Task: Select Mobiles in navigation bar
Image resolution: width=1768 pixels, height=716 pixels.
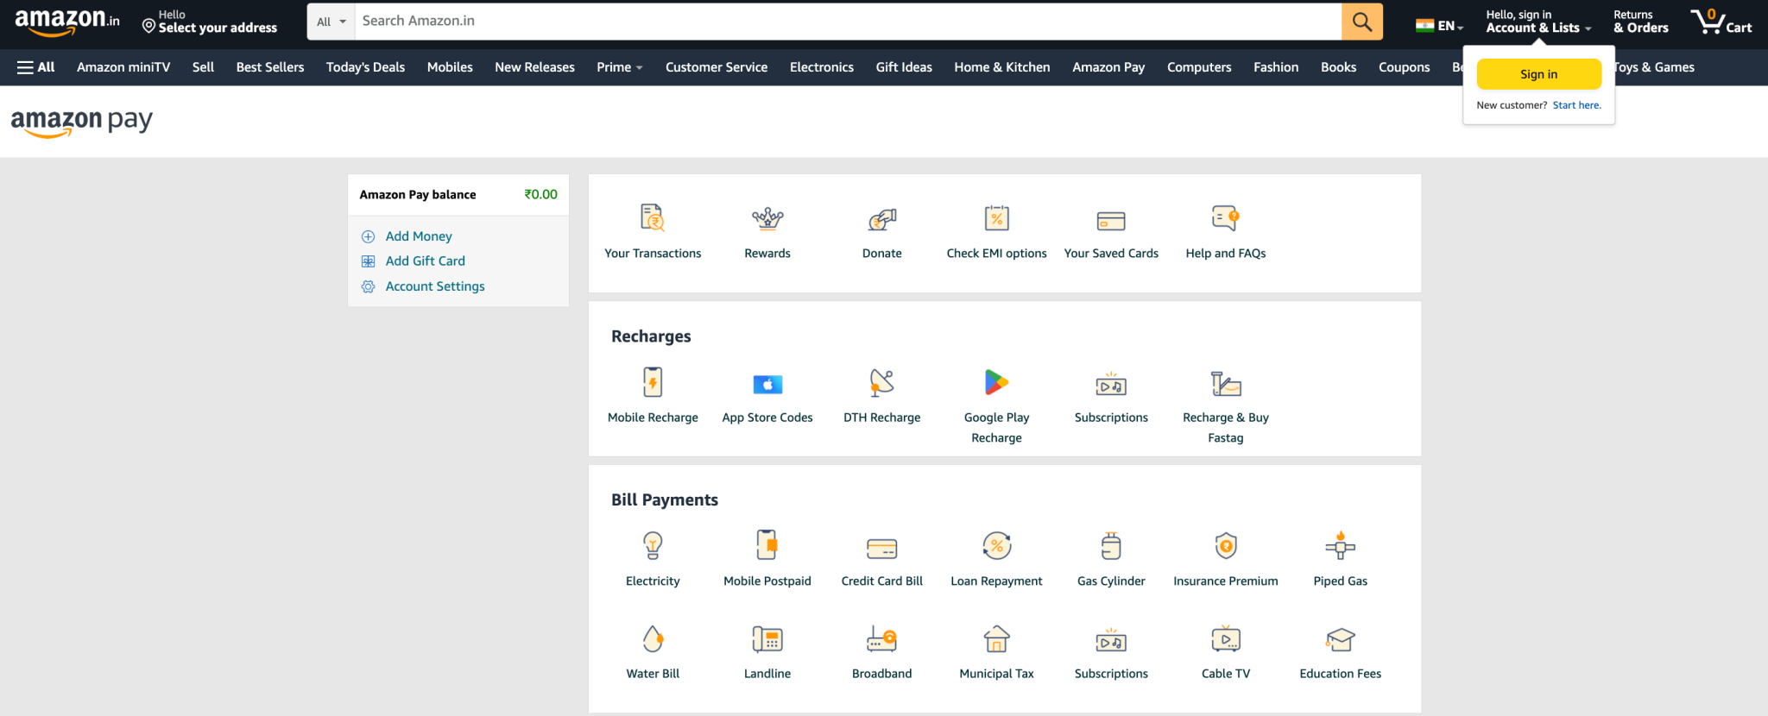Action: 450,67
